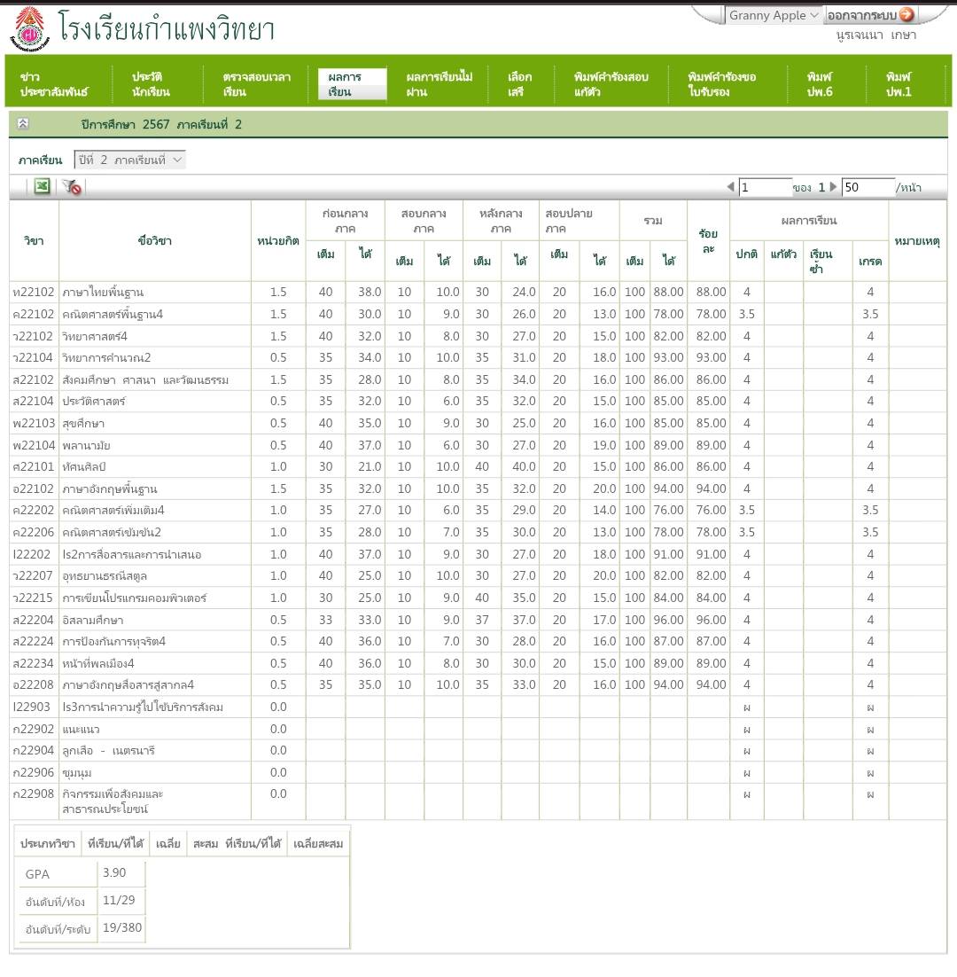Open the semester selection dropdown
This screenshot has width=957, height=977.
[x=129, y=160]
